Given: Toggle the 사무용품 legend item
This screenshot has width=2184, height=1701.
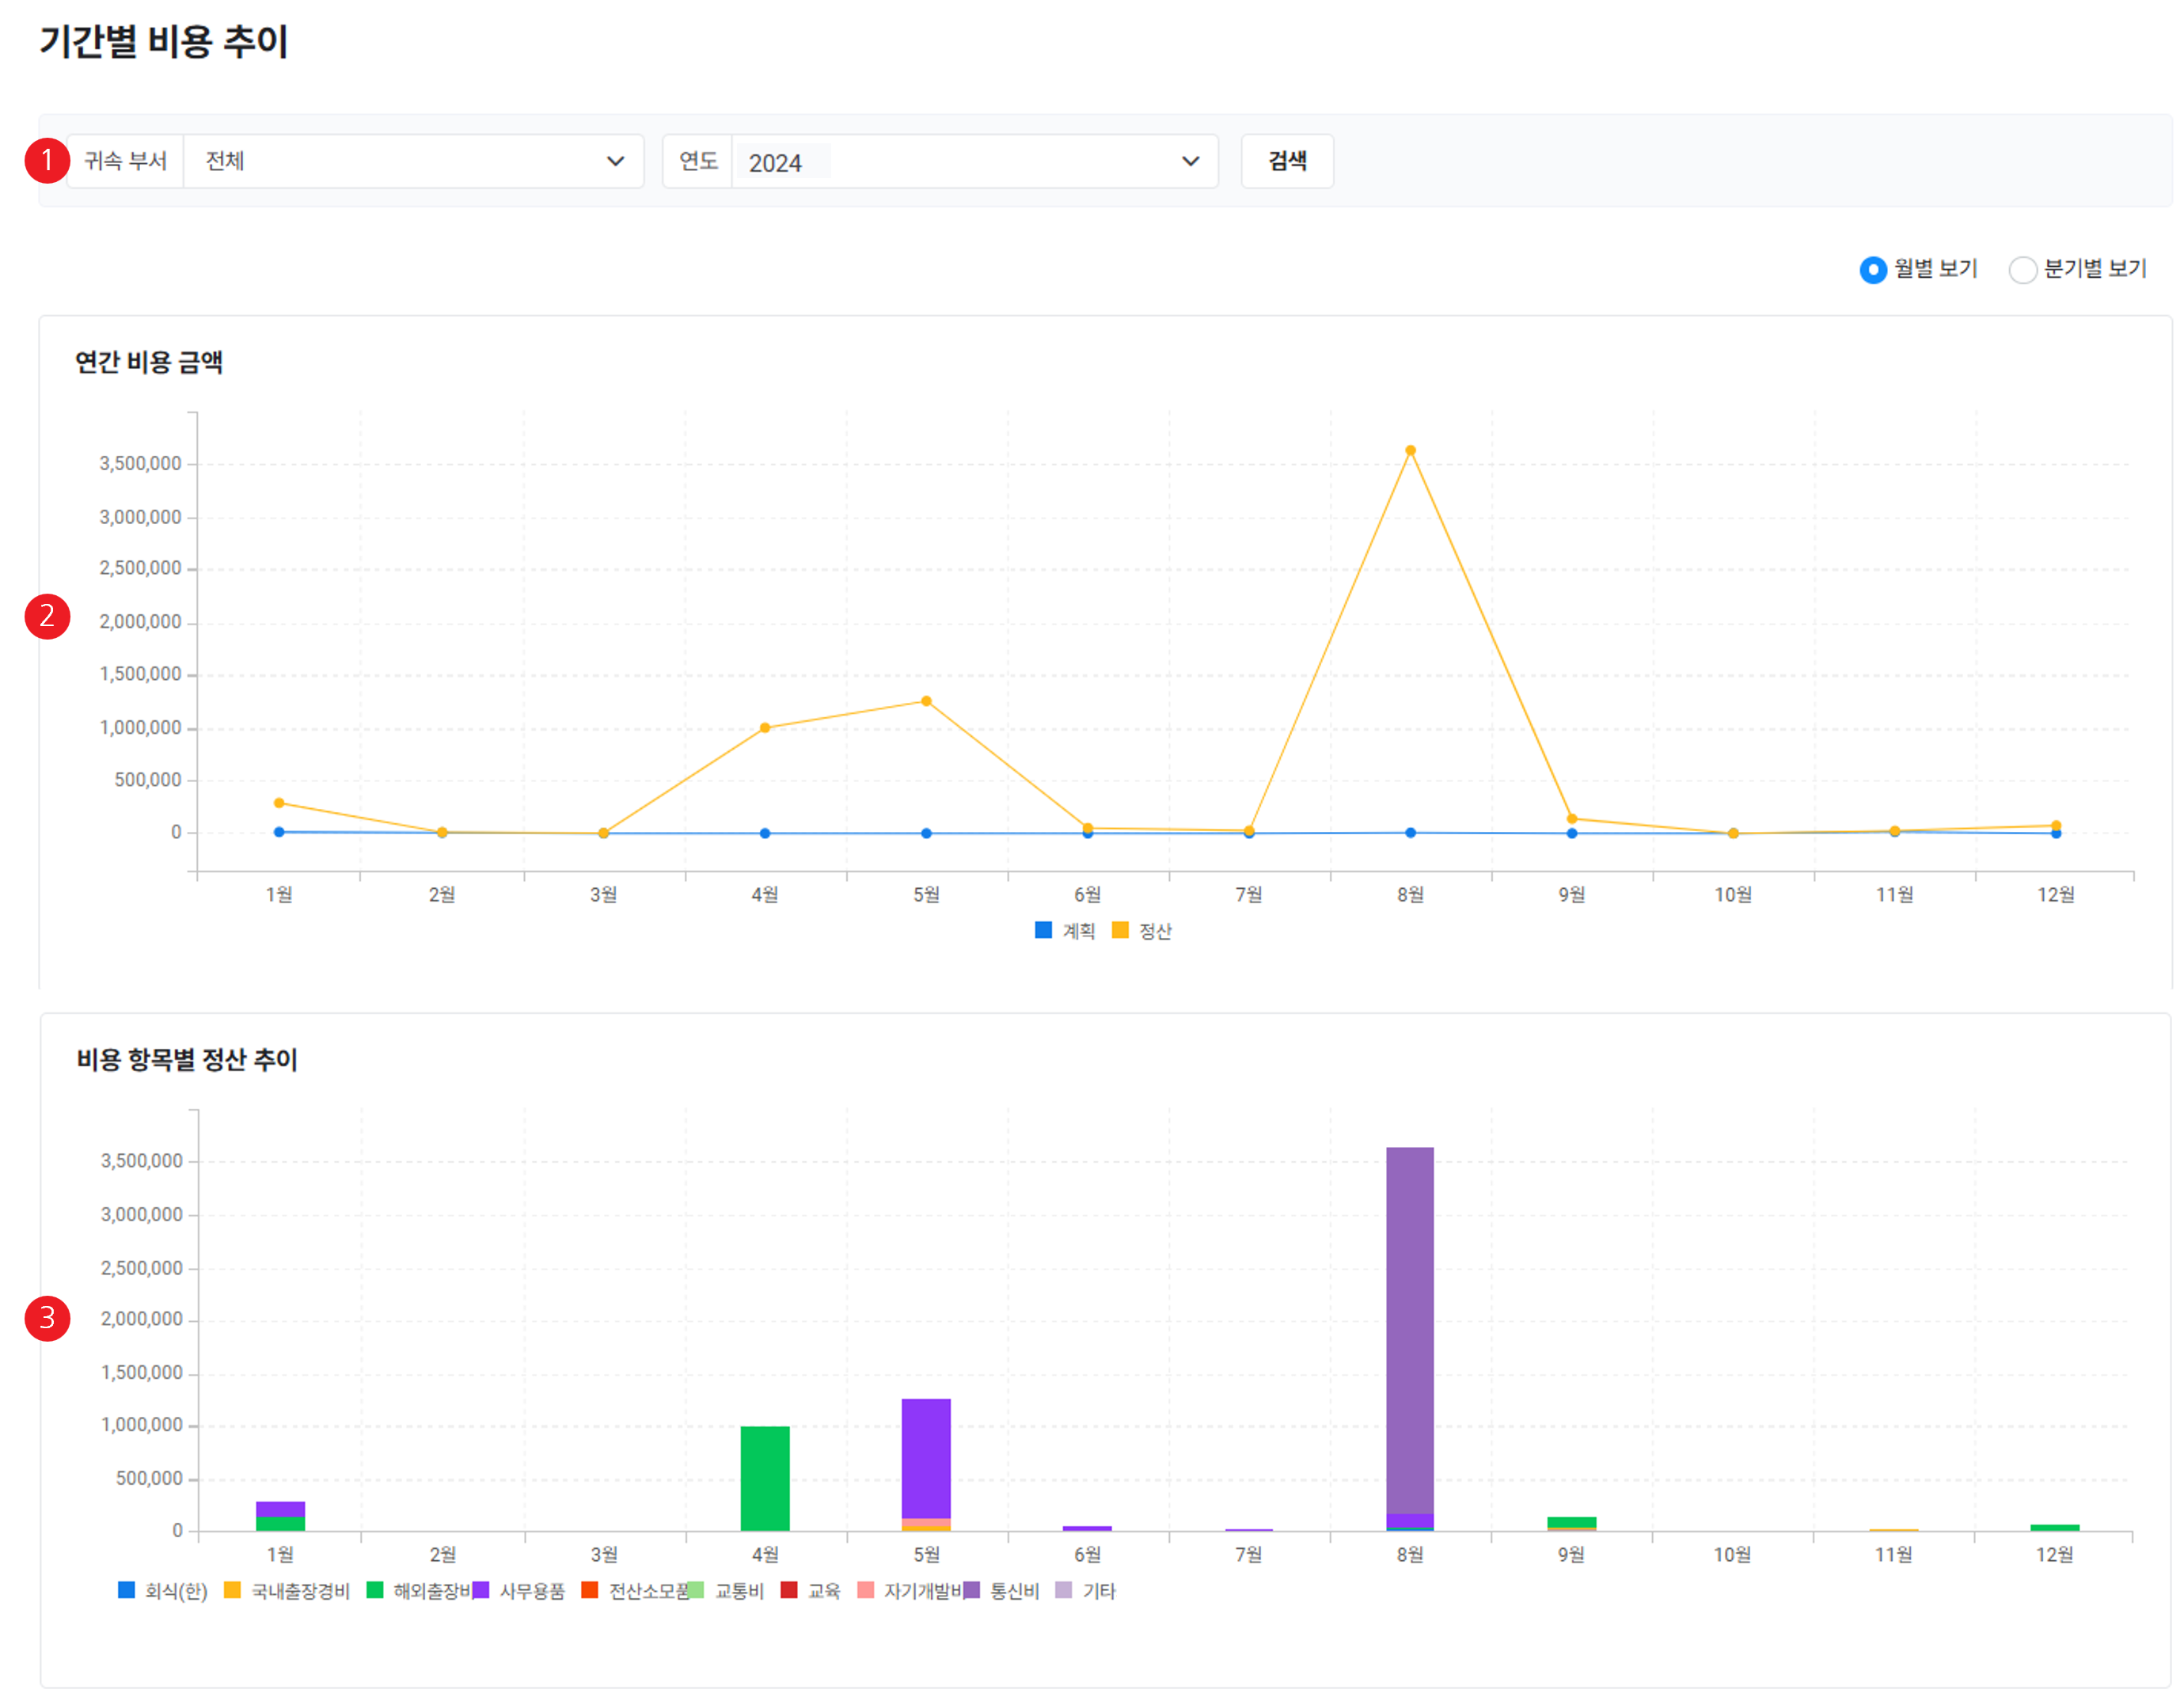Looking at the screenshot, I should (531, 1591).
